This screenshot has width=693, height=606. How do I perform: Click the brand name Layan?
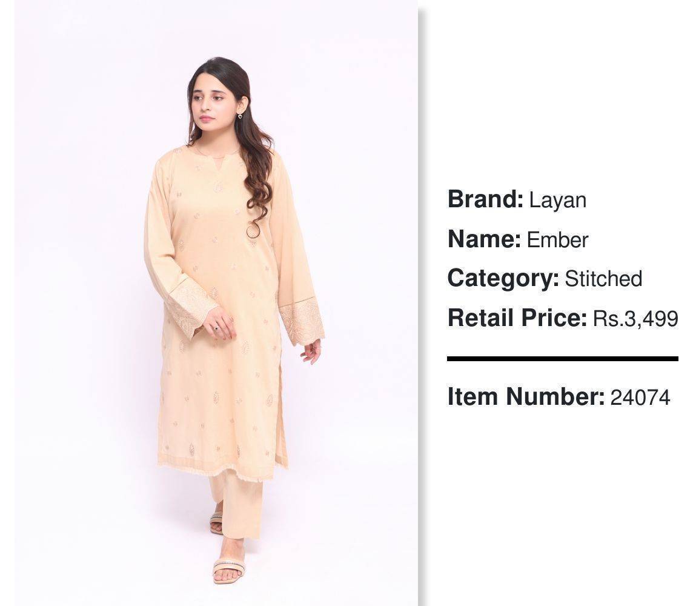pos(558,200)
